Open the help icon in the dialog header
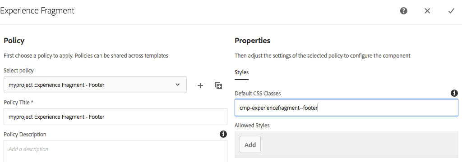 click(x=404, y=11)
